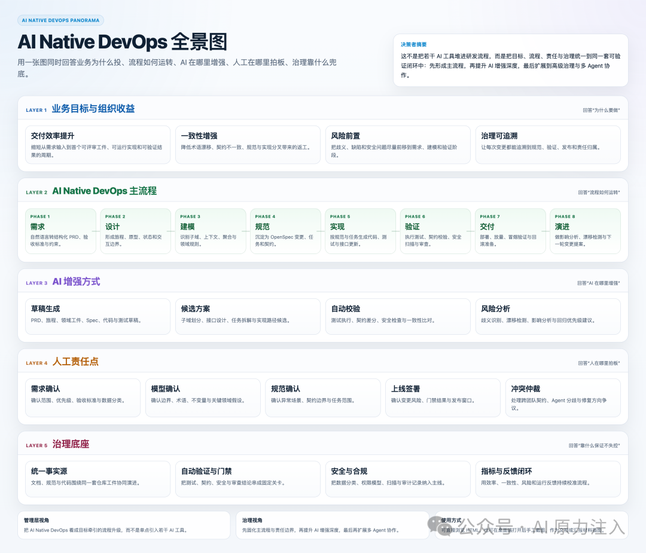Screen dimensions: 646x553
Task: Select the Phase 1 需求 card
Action: pyautogui.click(x=60, y=231)
